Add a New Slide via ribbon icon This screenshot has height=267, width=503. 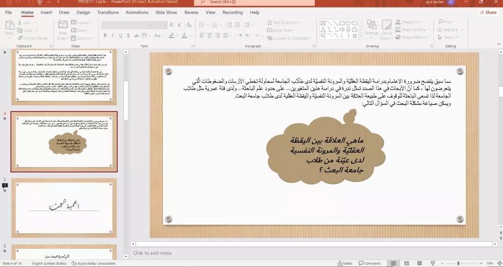pos(62,25)
